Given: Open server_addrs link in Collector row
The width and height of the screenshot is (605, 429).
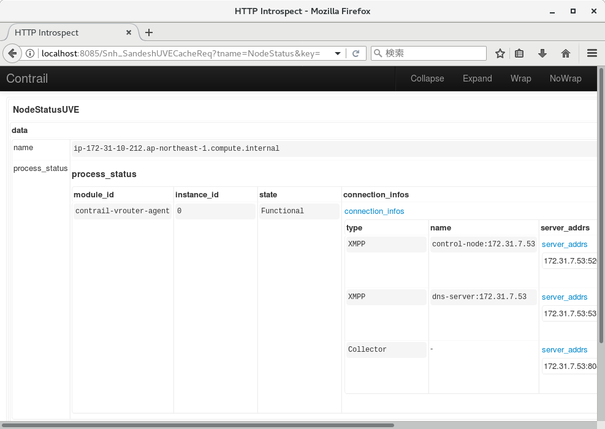Looking at the screenshot, I should 564,349.
